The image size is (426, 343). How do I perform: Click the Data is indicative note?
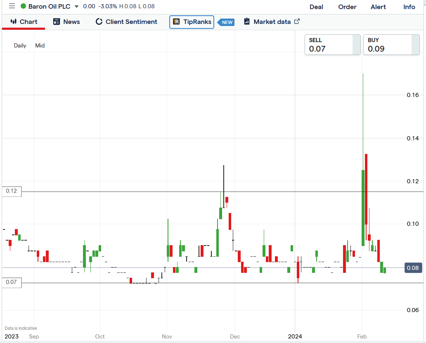[x=21, y=328]
